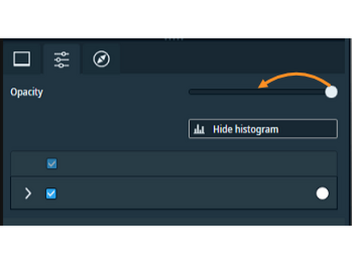Click the Opacity label

tap(27, 92)
